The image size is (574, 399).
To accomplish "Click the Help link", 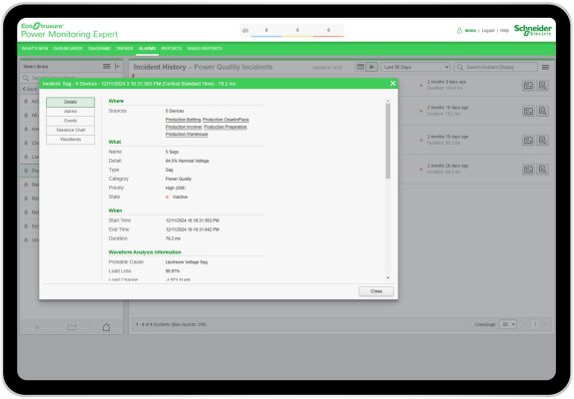I will (x=504, y=31).
